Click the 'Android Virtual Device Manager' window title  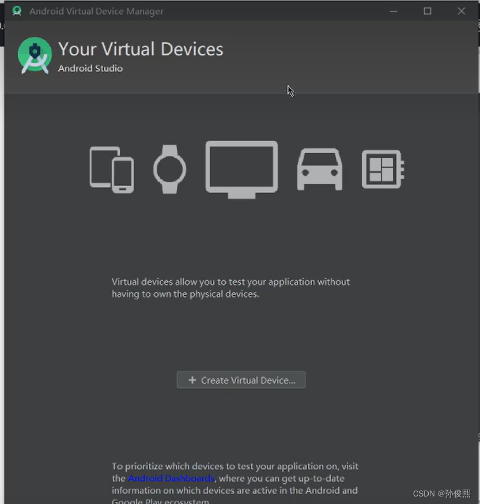click(x=96, y=12)
